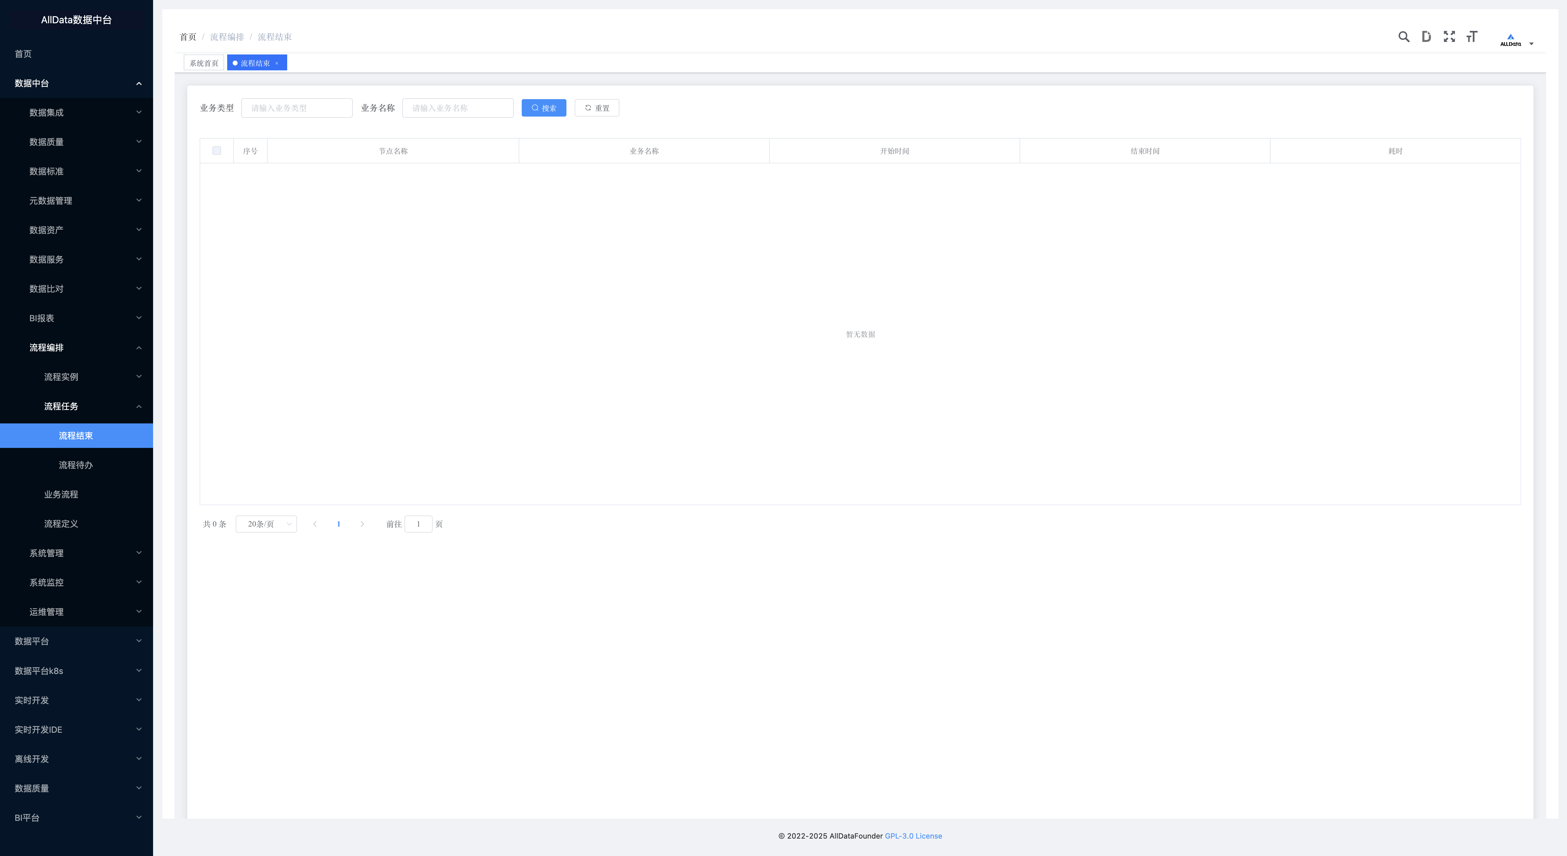Screen dimensions: 1567x856
Task: Expand the 运维管理 submenu
Action: click(x=77, y=612)
